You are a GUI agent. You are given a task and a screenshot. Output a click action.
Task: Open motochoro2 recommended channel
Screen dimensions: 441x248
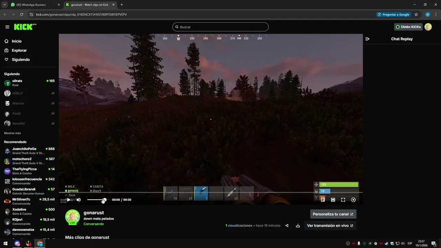coord(29,161)
